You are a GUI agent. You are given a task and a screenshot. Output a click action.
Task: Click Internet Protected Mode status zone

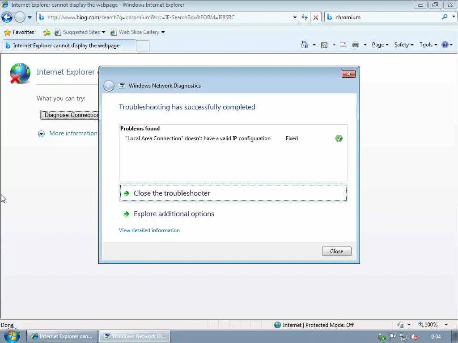(x=314, y=325)
